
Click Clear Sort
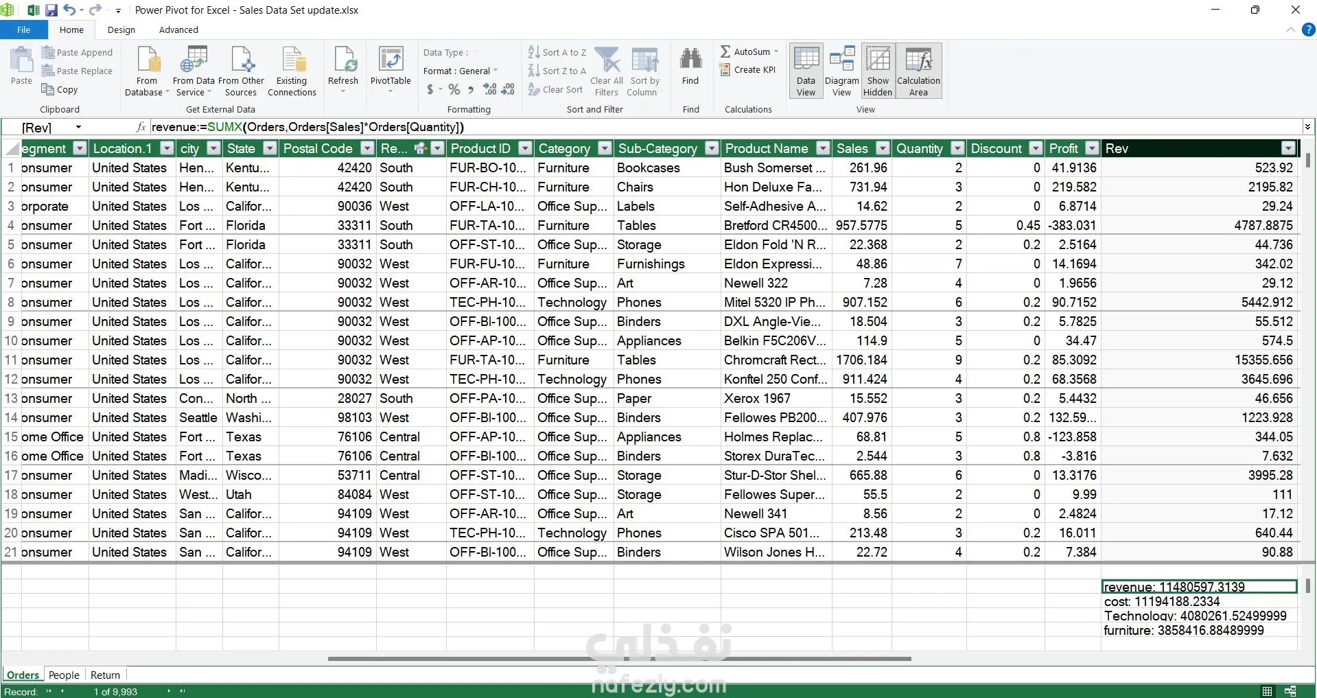click(556, 89)
